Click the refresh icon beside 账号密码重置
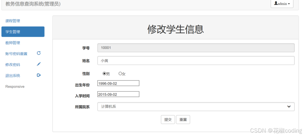The image size is (303, 136). [39, 53]
